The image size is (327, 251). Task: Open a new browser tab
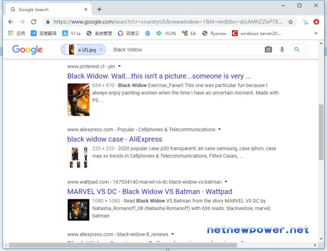coord(99,9)
